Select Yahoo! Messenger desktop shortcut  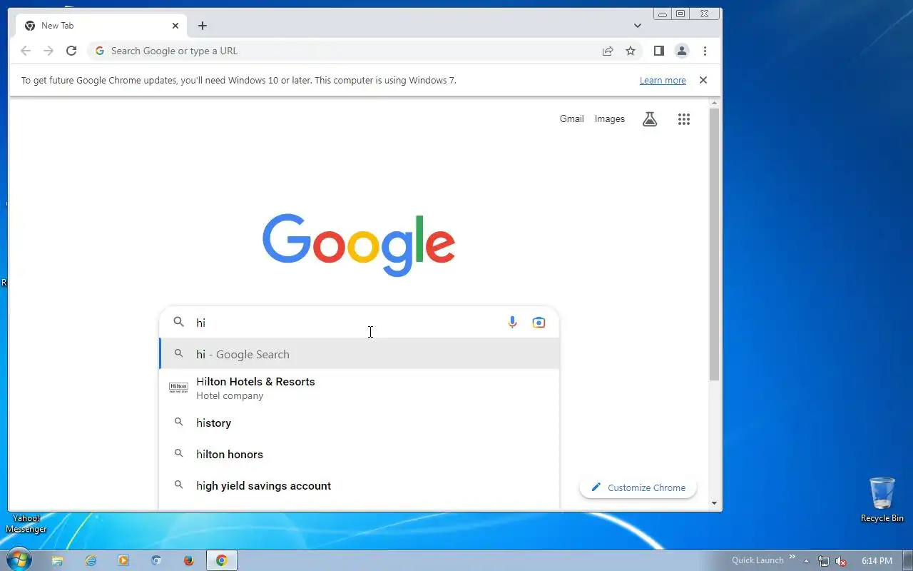point(26,523)
